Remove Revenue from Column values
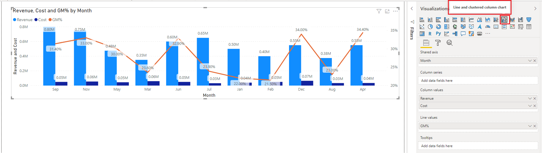Viewport: 542px width, 153px height. pyautogui.click(x=535, y=98)
